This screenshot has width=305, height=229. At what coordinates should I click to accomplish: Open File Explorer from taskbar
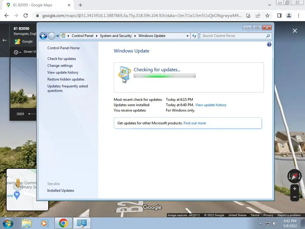27,223
